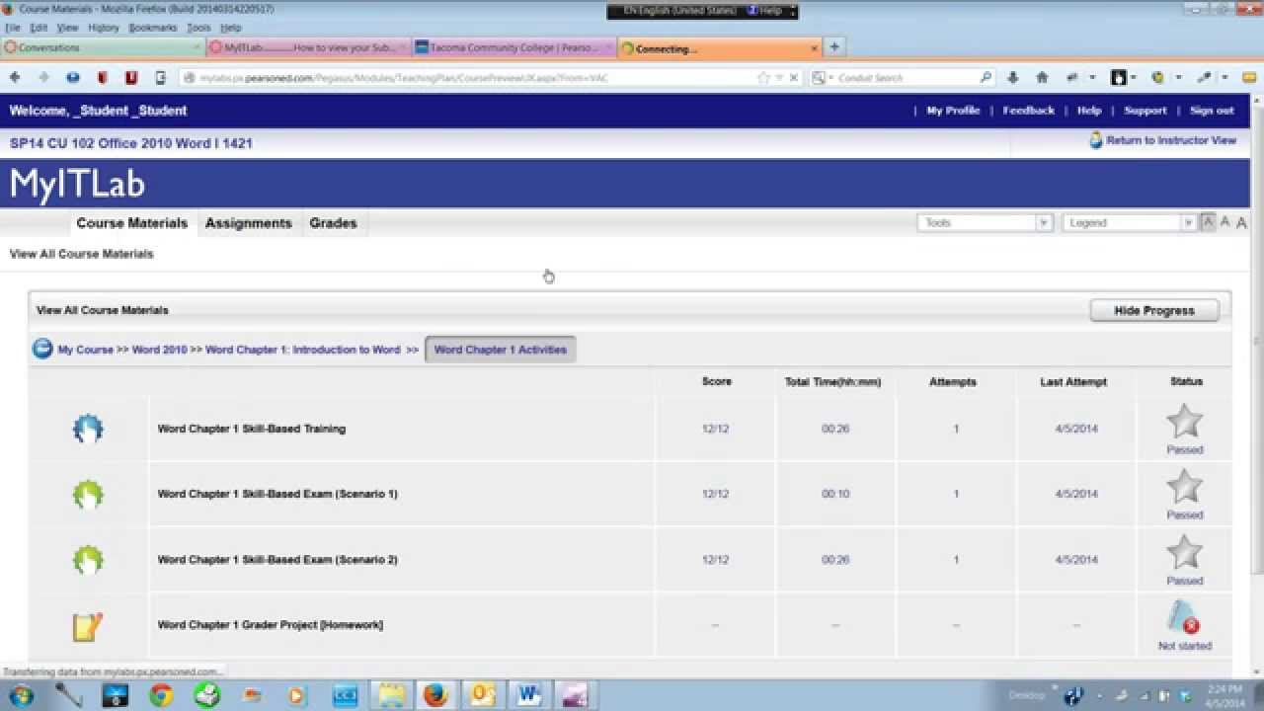Open the Bookmarks menu
The width and height of the screenshot is (1264, 711).
(x=152, y=28)
